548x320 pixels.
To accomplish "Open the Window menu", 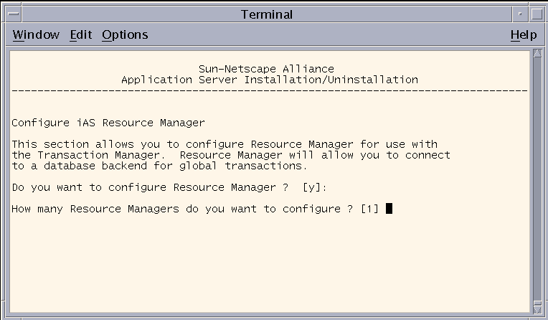I will [x=36, y=34].
